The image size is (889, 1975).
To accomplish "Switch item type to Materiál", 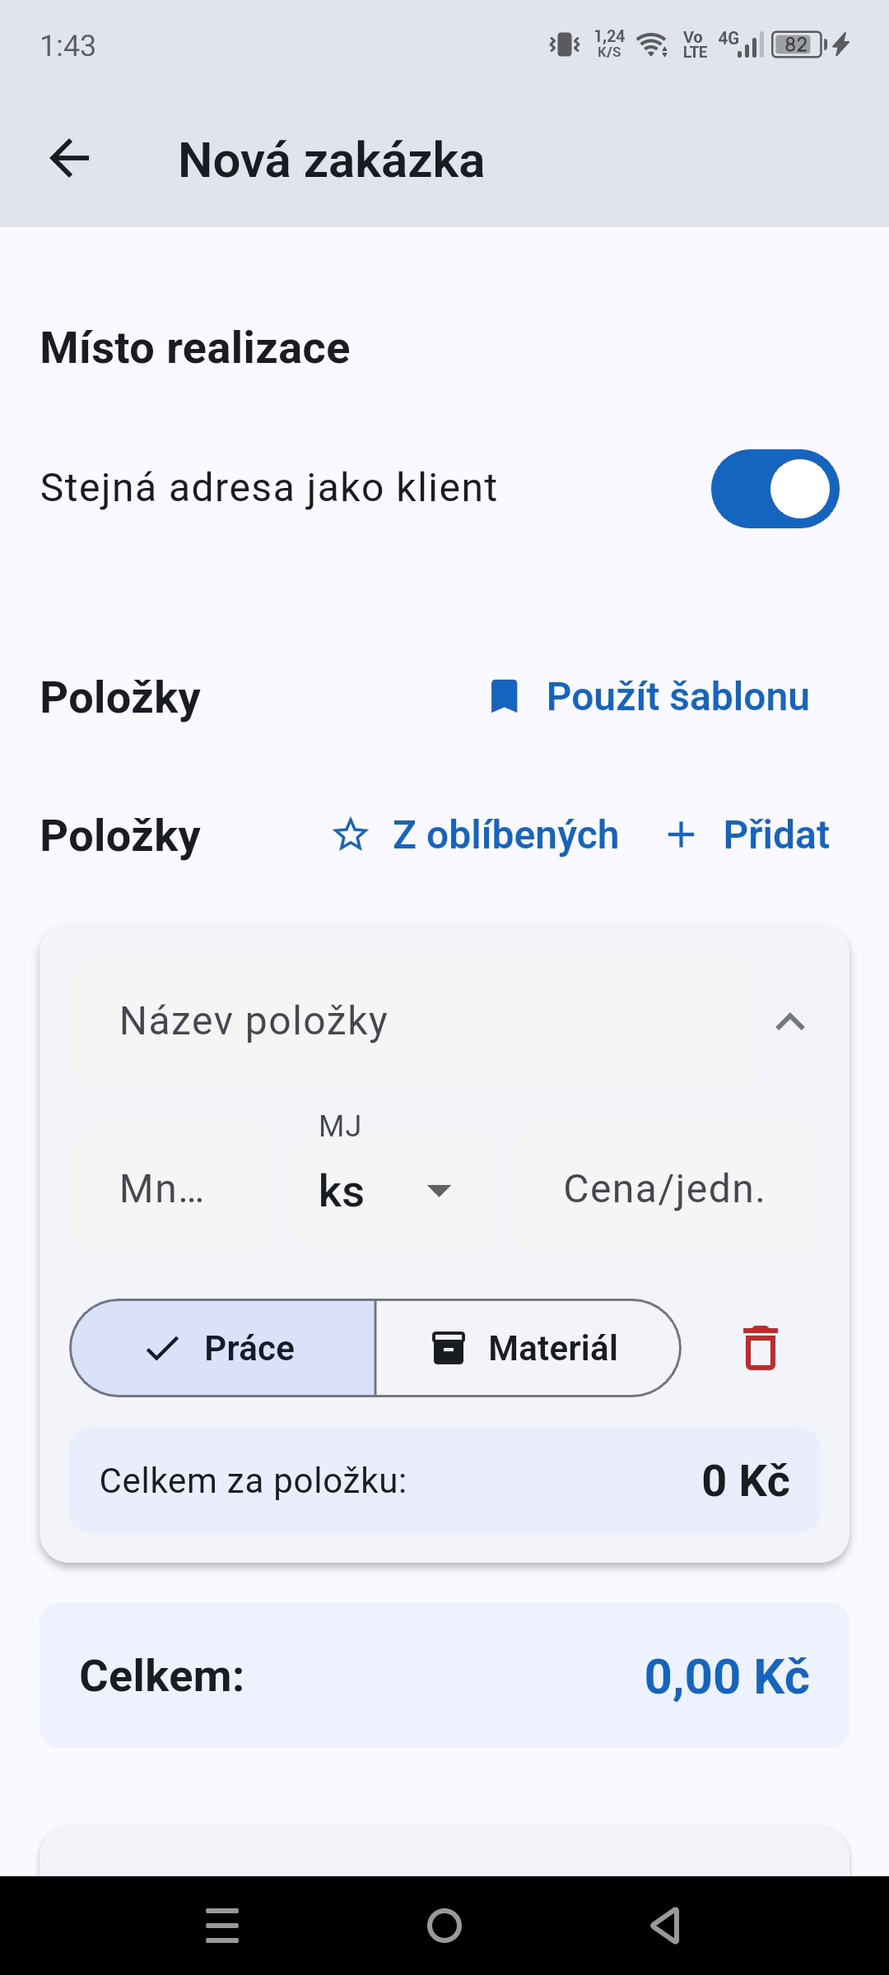I will (x=528, y=1348).
